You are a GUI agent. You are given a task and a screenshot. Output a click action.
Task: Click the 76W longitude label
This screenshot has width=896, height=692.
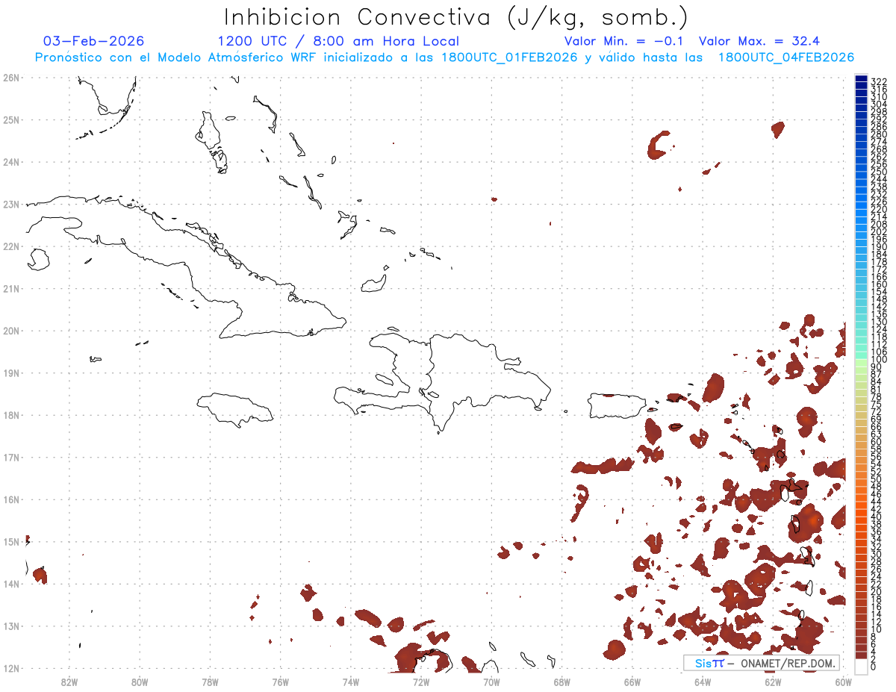pyautogui.click(x=280, y=681)
